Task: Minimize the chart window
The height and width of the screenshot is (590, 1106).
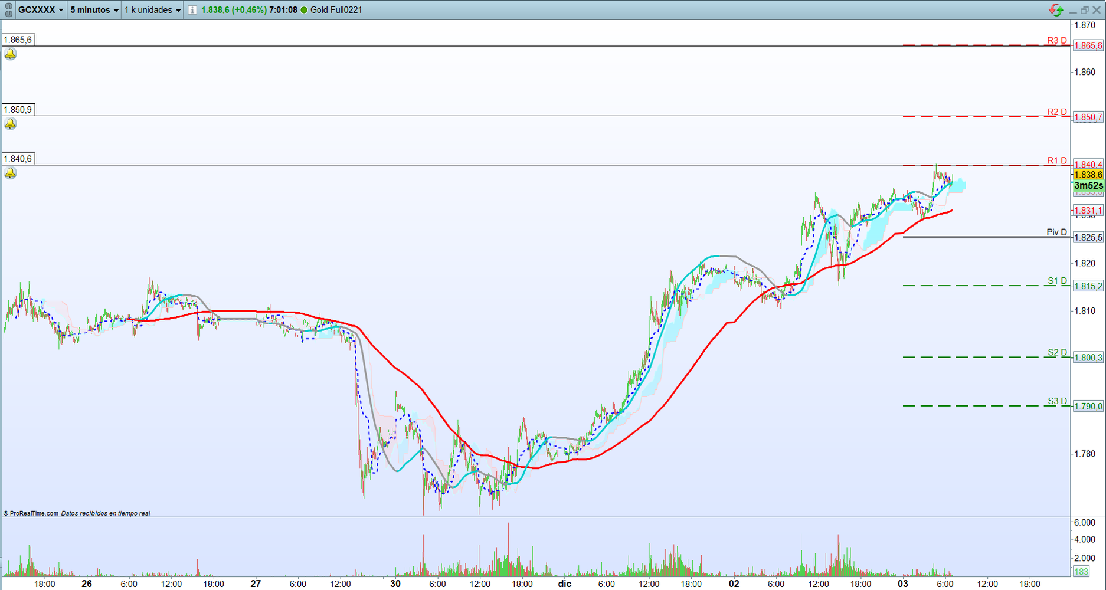Action: click(1073, 11)
